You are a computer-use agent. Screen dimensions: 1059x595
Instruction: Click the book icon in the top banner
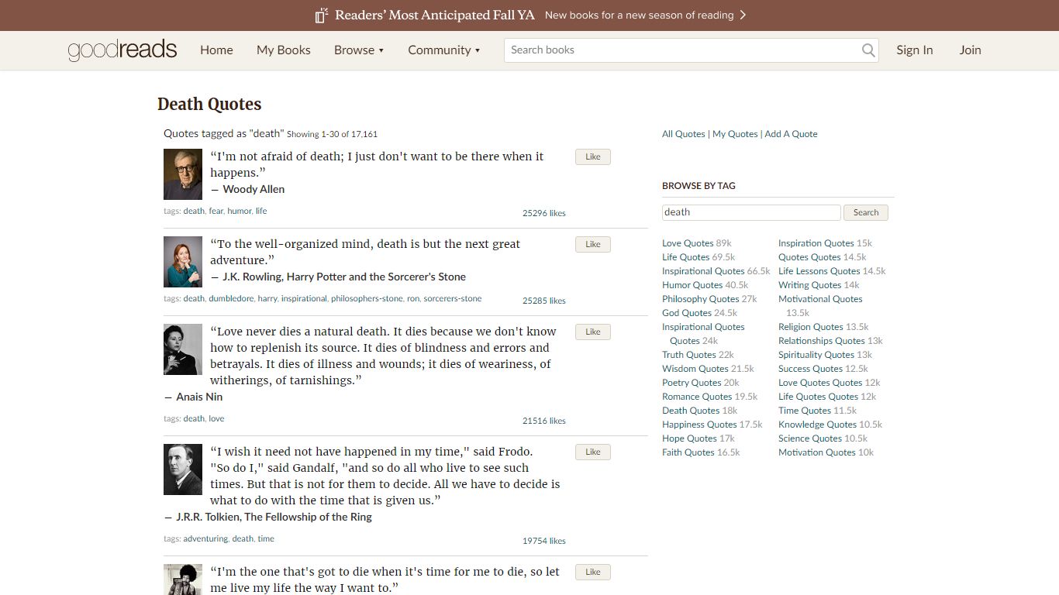tap(322, 15)
